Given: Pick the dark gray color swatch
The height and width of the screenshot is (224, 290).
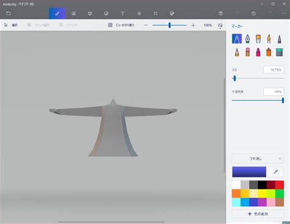Looking at the screenshot, I should coord(253,185).
